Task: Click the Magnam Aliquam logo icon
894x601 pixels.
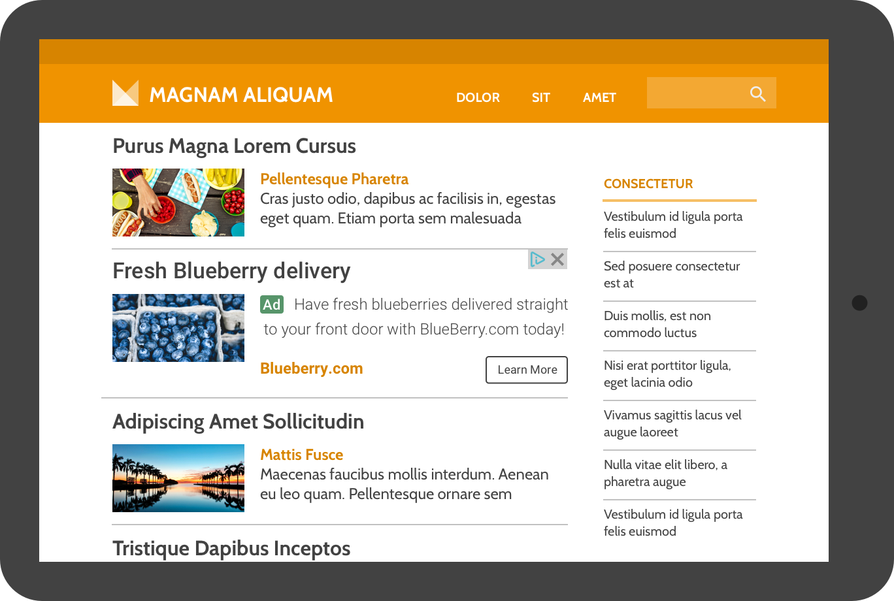Action: tap(125, 93)
